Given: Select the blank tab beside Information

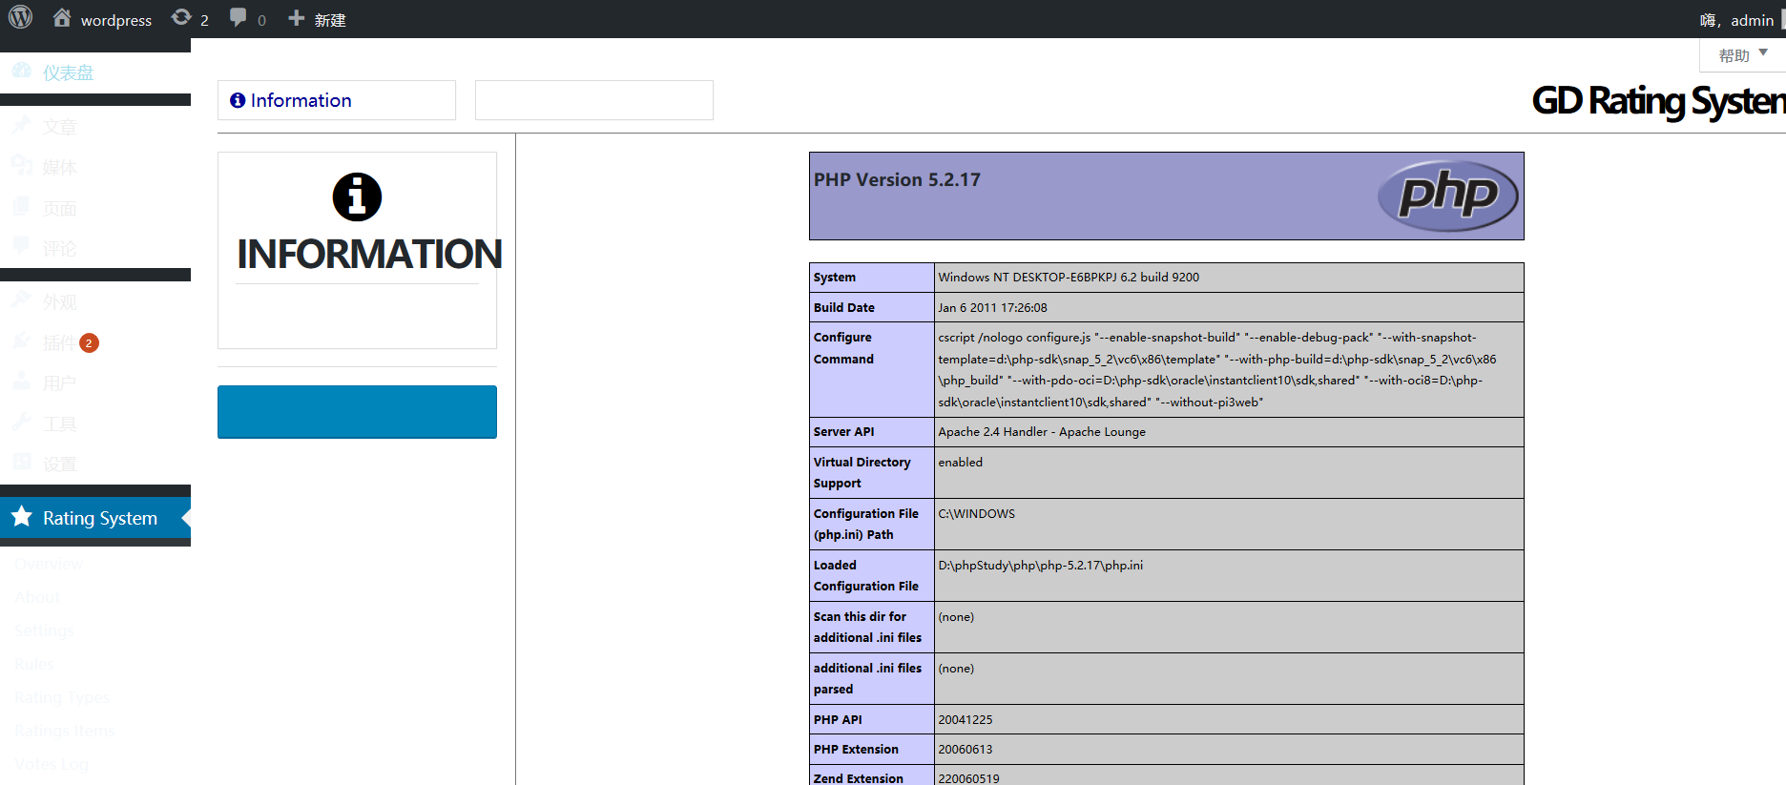Looking at the screenshot, I should click(594, 100).
